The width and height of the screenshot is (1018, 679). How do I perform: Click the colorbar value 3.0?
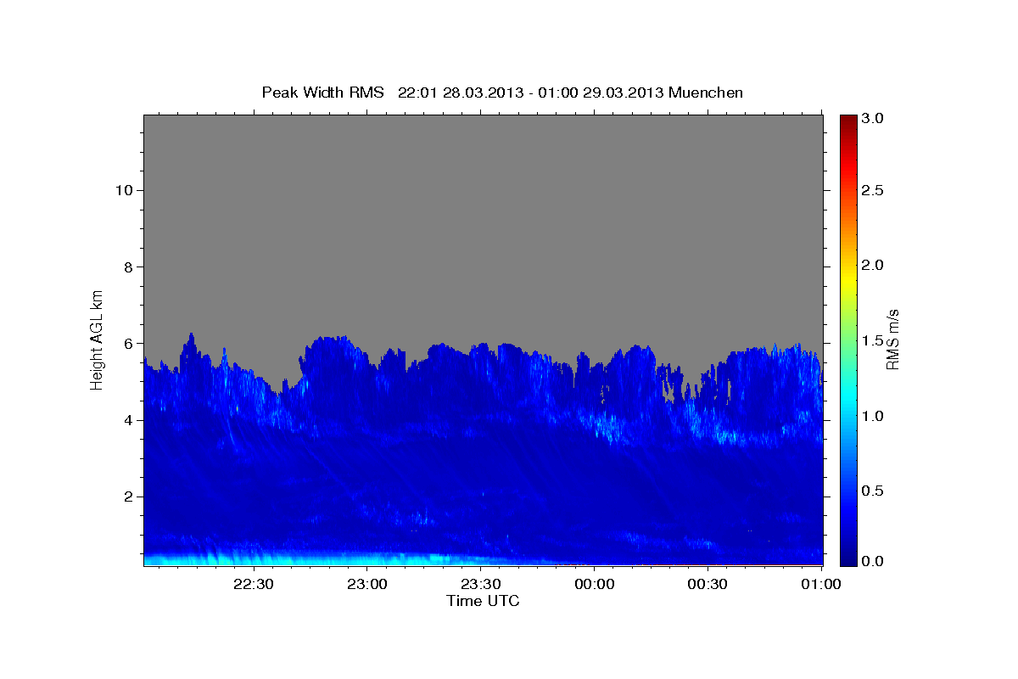click(874, 118)
